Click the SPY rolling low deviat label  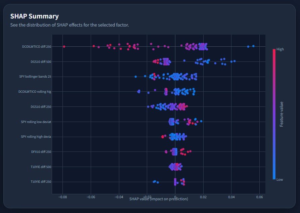coord(36,122)
